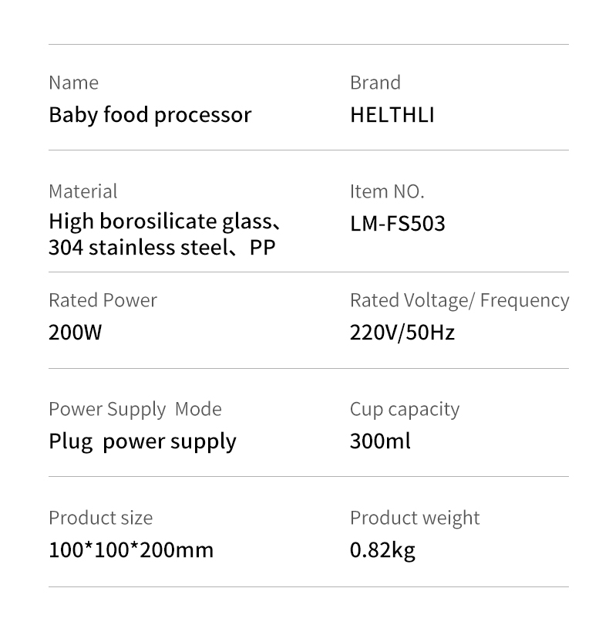This screenshot has width=609, height=632.
Task: Click the 'Power Supply Mode' label
Action: 136,410
